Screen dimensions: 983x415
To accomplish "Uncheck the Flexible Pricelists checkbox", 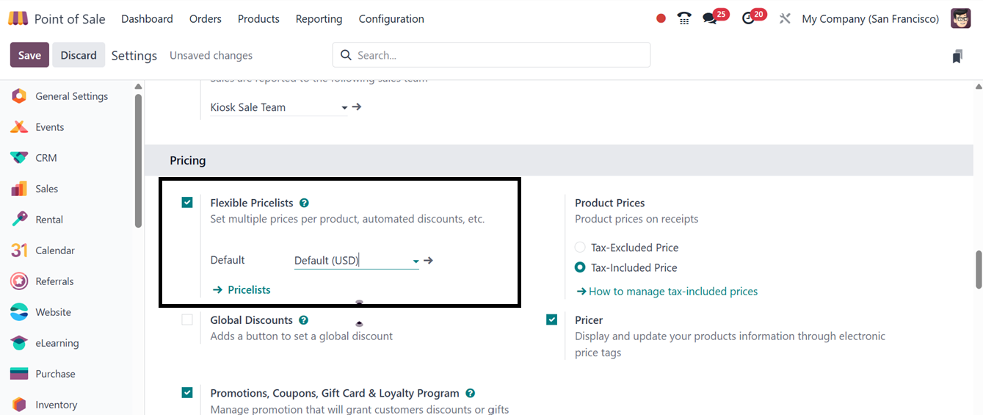I will (187, 203).
